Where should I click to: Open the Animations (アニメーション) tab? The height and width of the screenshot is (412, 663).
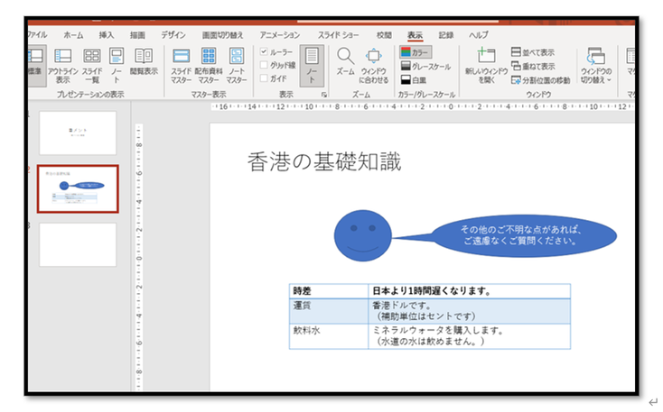(279, 34)
